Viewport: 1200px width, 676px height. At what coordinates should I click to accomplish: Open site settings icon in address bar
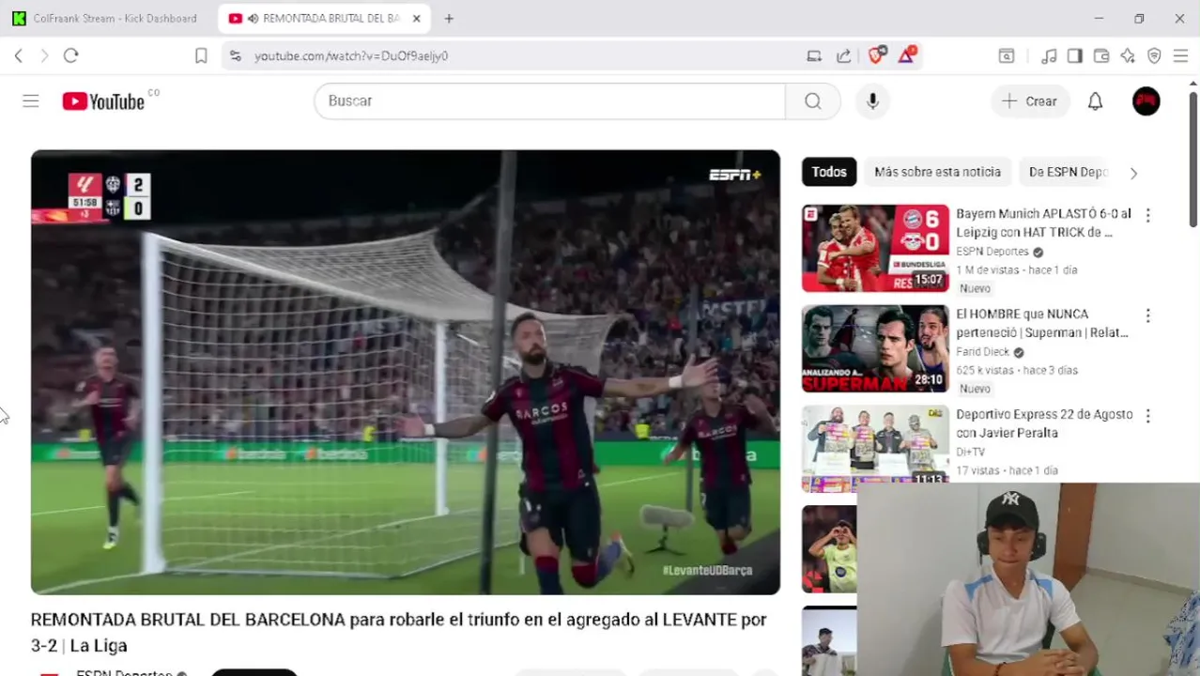click(235, 55)
